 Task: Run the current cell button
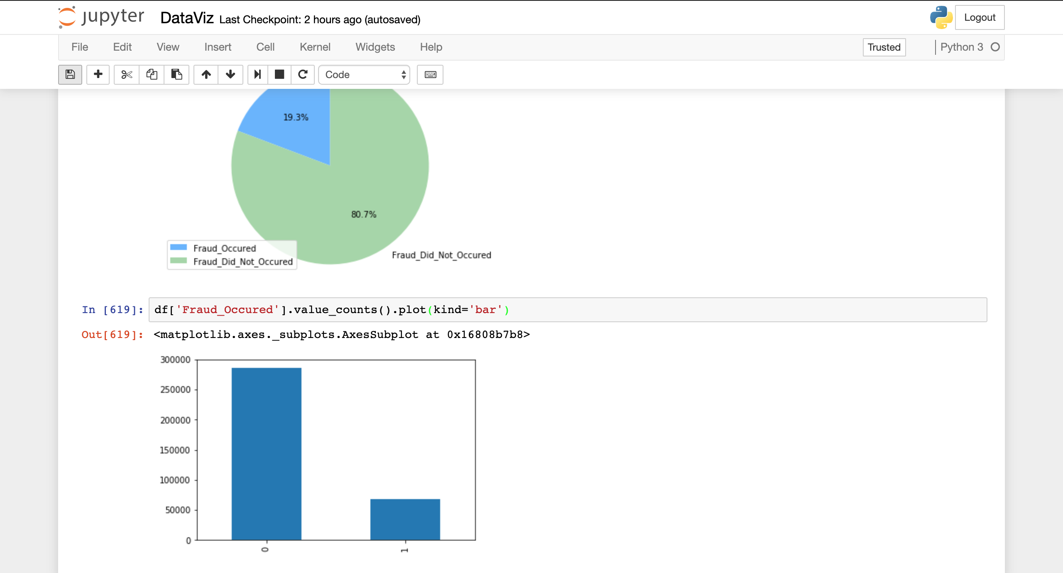tap(257, 74)
